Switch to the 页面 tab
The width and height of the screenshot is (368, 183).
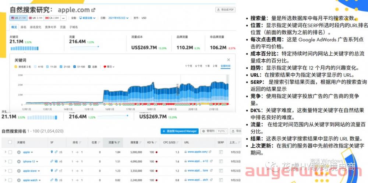coord(63,27)
